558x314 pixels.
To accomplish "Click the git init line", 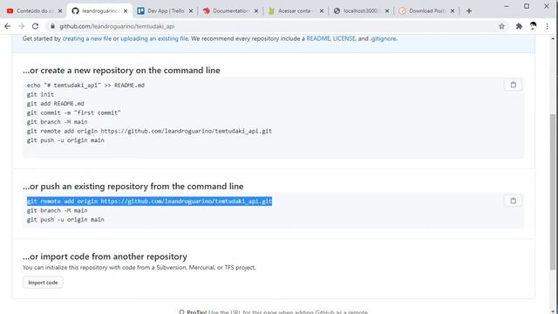I will point(40,94).
